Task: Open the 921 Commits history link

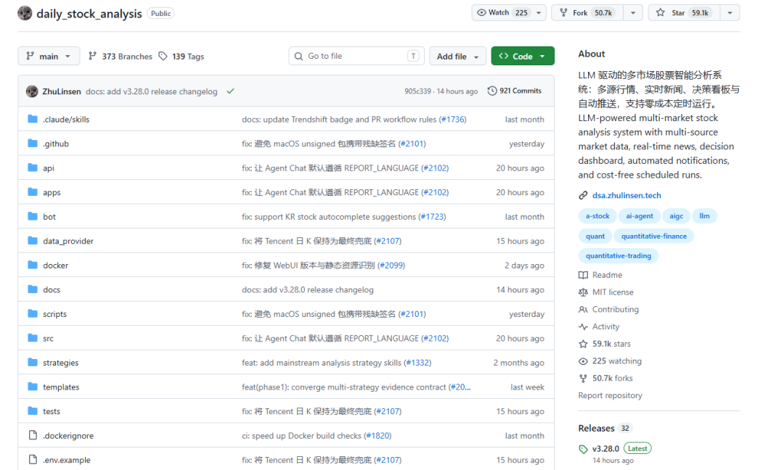Action: [x=515, y=91]
